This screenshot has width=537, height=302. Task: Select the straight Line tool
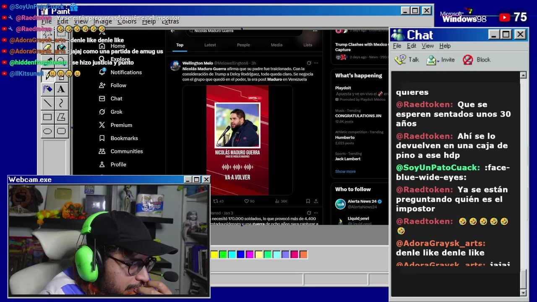(x=47, y=103)
